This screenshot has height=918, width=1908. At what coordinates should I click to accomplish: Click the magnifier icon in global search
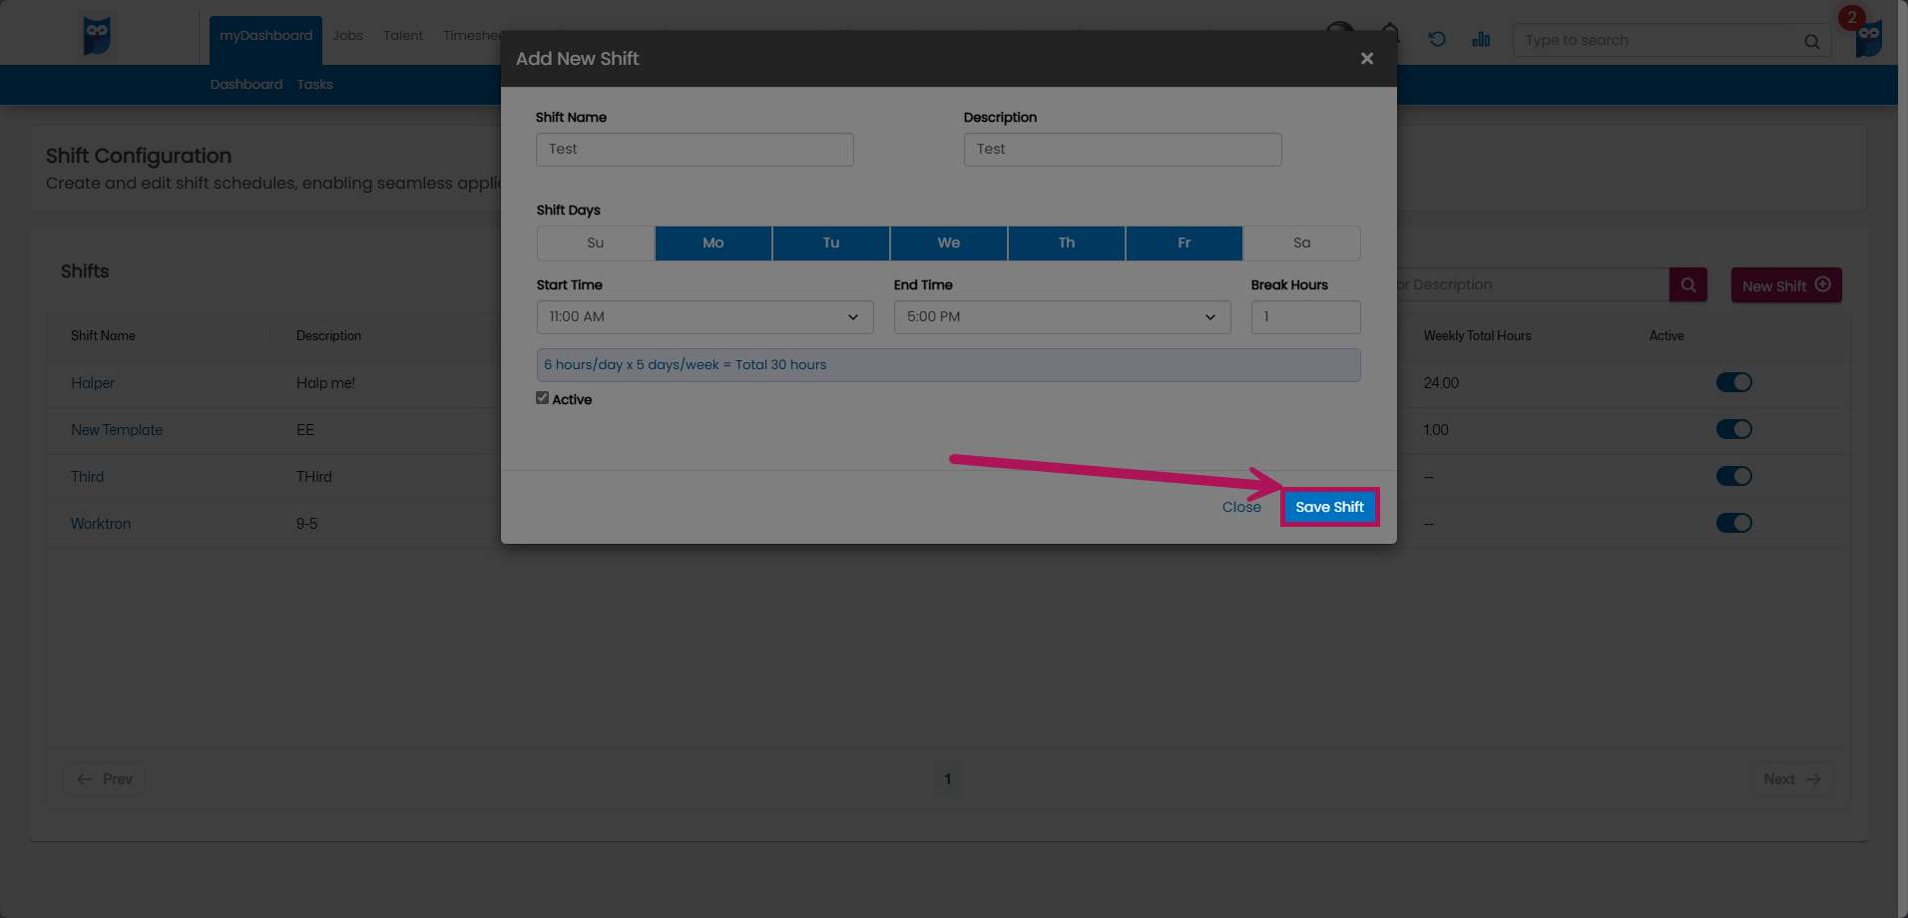tap(1811, 41)
